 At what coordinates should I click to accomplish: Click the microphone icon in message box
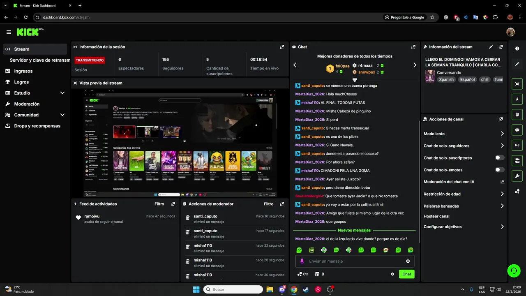click(302, 261)
